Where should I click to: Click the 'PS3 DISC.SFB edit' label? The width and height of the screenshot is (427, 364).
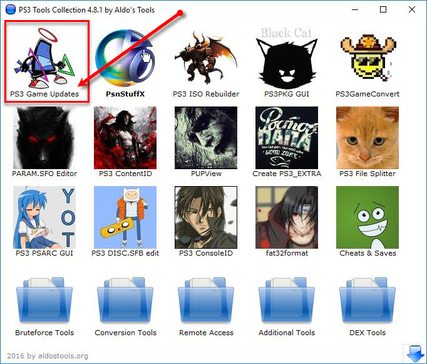coord(125,253)
